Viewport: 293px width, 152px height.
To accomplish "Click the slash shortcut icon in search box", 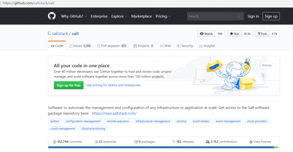I will tap(240, 16).
